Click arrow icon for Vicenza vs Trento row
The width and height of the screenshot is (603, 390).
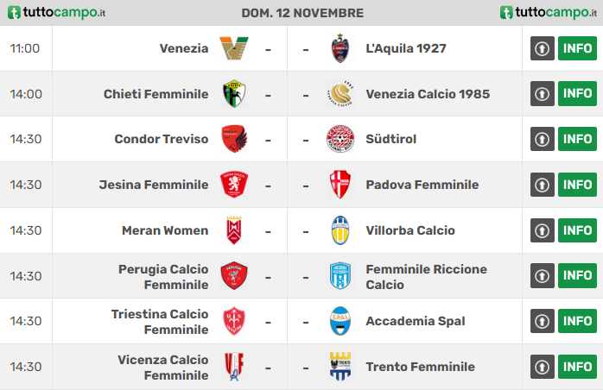pyautogui.click(x=543, y=367)
